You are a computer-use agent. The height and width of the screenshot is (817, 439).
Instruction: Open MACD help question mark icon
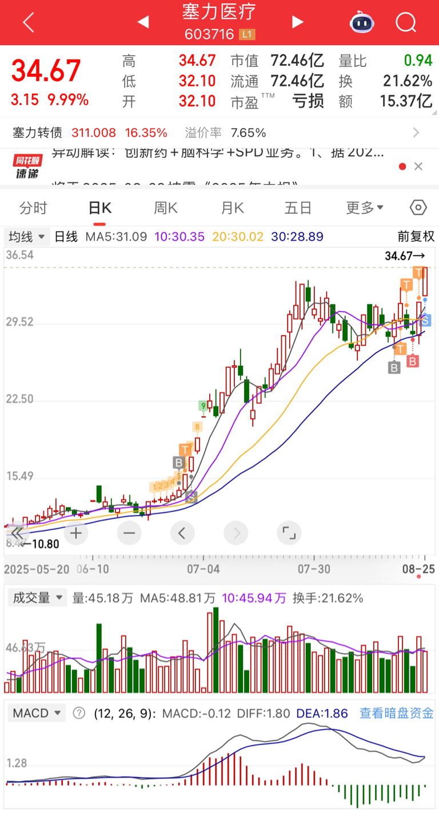79,713
